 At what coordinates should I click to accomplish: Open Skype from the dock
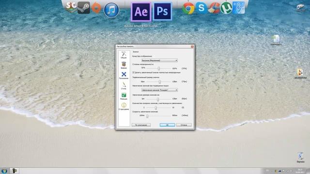click(201, 8)
